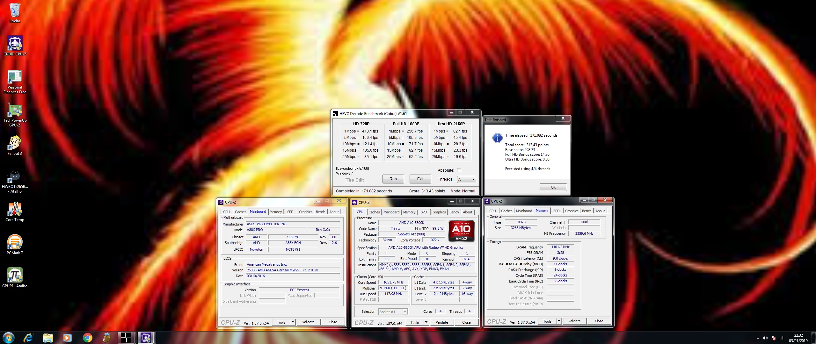Select the TechPowerUp GPU-Z desktop icon
This screenshot has height=344, width=816.
(x=15, y=115)
